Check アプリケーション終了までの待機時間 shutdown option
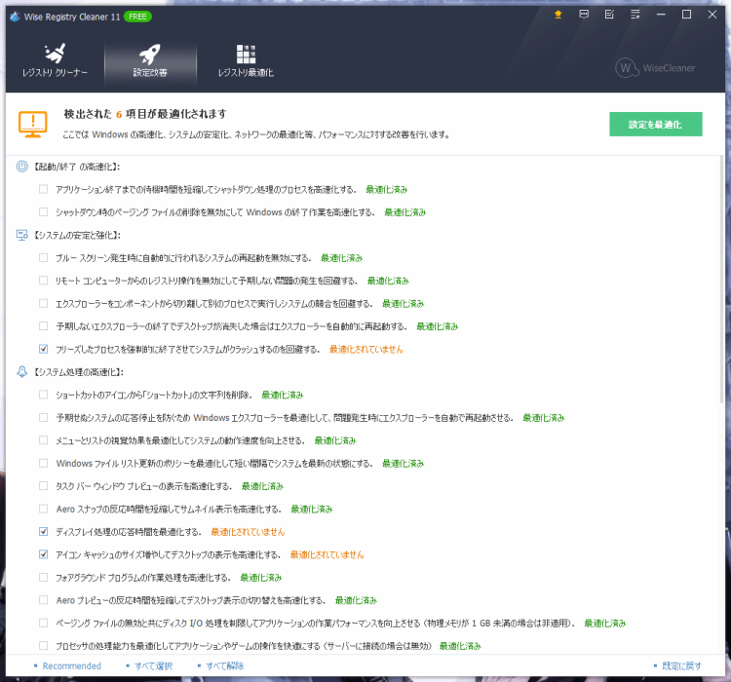Image resolution: width=731 pixels, height=682 pixels. pos(43,189)
